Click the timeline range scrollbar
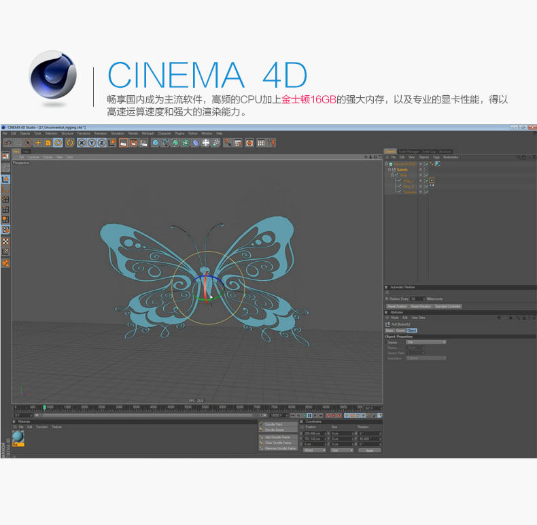Viewport: 537px width, 525px height. 151,416
